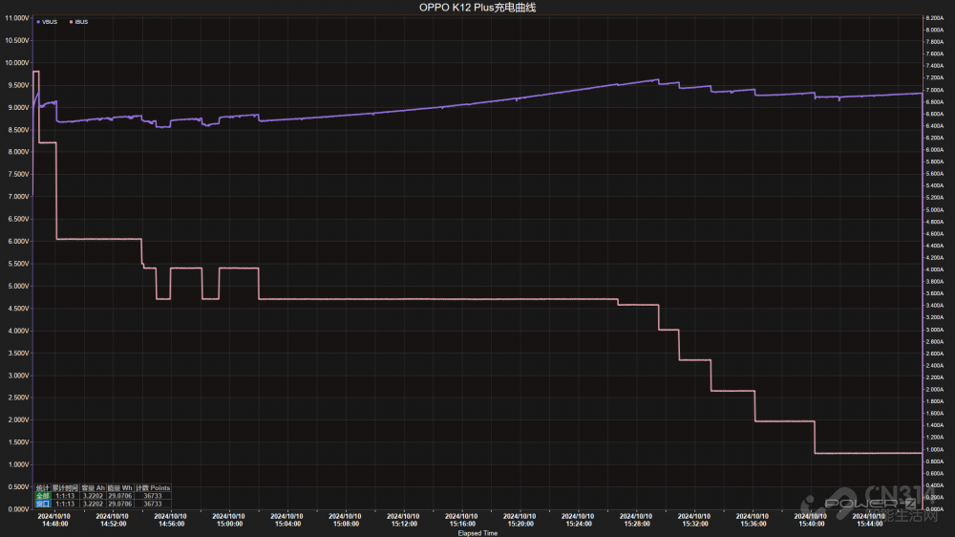Screen dimensions: 955x537
Task: Click the 15:00:00 time axis tick label
Action: 229,524
